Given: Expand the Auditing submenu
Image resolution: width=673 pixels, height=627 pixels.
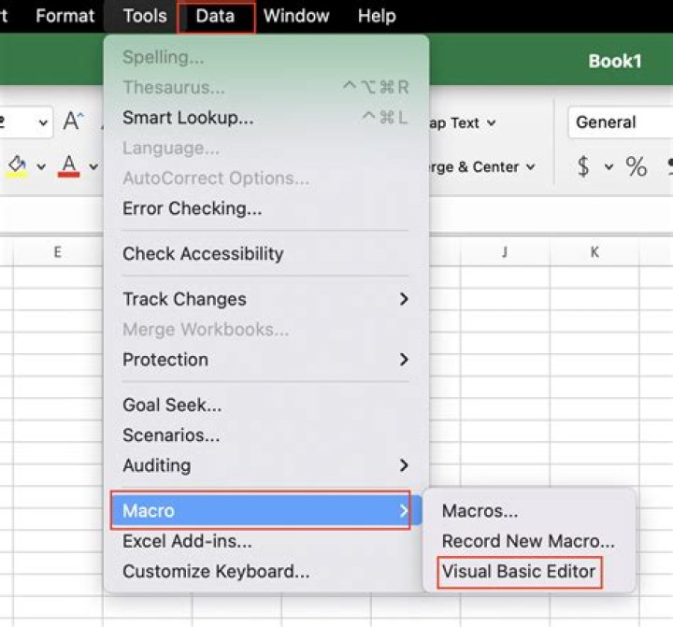Looking at the screenshot, I should (x=266, y=465).
